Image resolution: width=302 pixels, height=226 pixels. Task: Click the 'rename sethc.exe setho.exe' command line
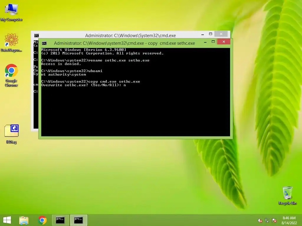tap(95, 60)
